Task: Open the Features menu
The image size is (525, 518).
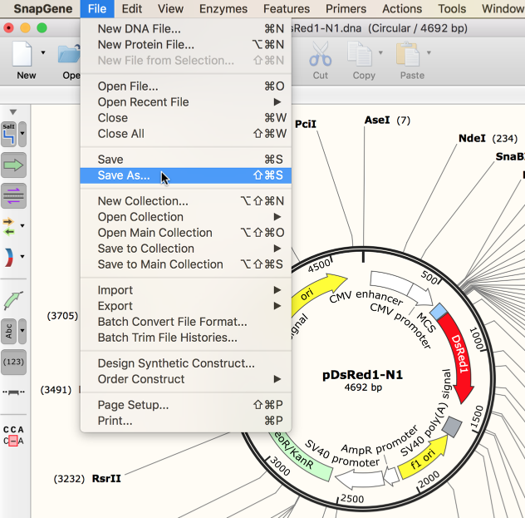Action: tap(287, 8)
